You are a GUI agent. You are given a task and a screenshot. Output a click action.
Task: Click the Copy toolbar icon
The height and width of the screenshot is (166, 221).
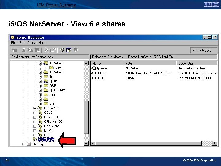point(30,50)
